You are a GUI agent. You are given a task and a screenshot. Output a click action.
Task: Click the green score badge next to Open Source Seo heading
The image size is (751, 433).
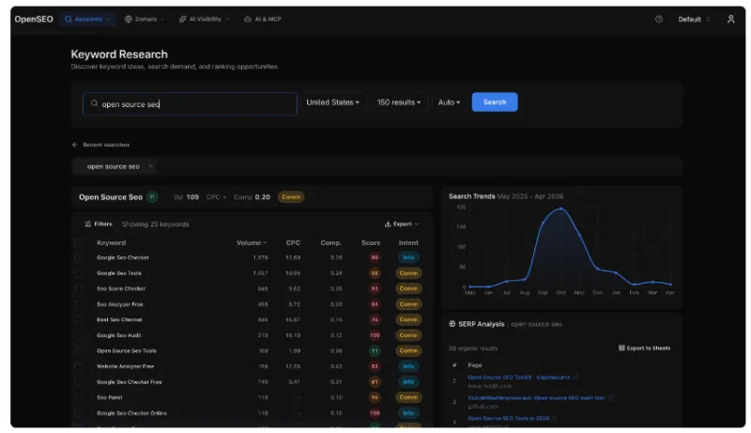coord(152,197)
